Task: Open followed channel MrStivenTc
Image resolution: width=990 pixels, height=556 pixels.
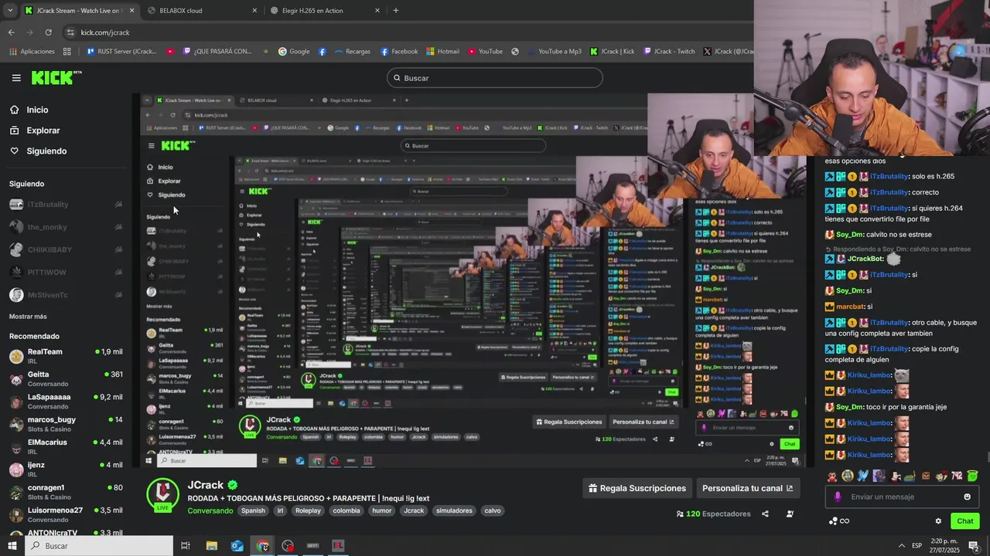Action: [x=66, y=295]
